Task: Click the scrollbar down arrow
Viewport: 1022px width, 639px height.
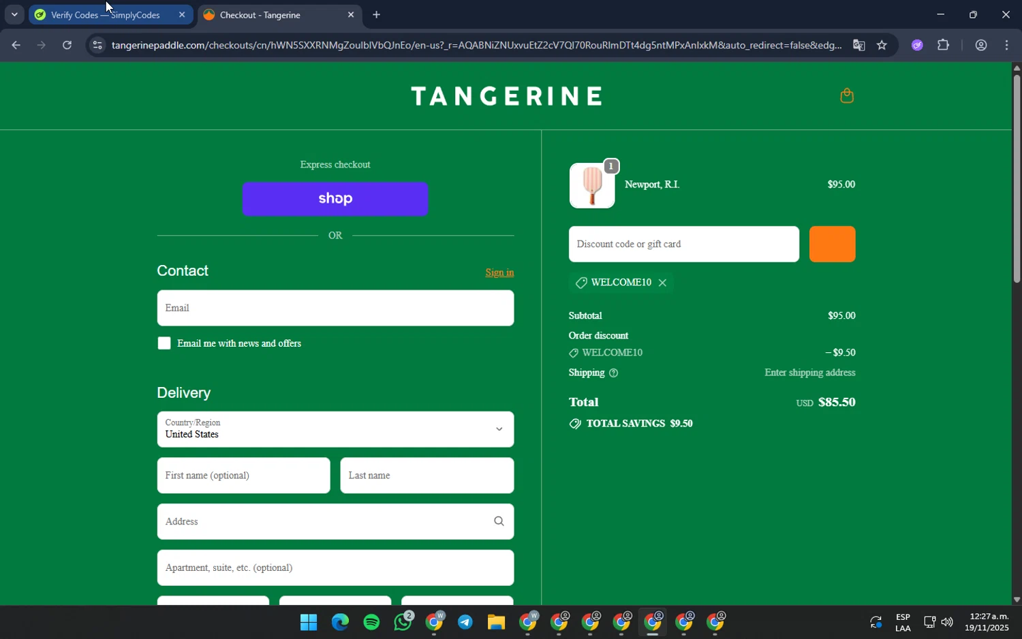Action: coord(1017,600)
